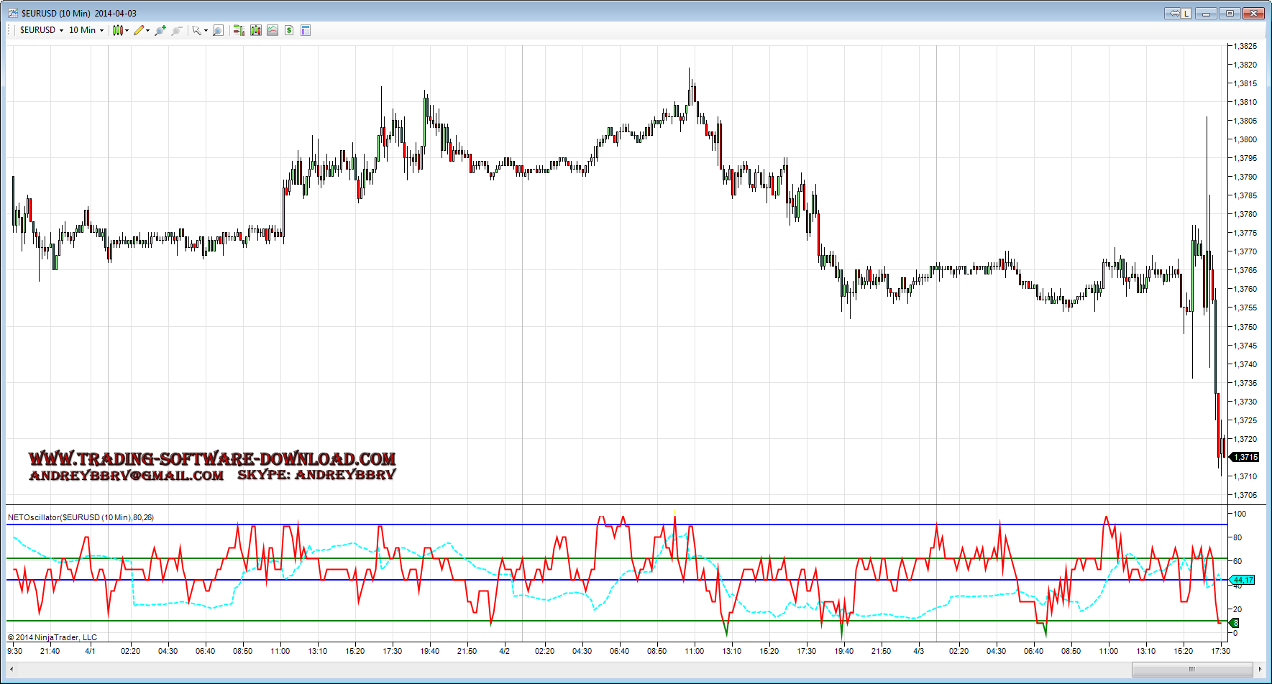Choose the arrow cursor pointer tool
This screenshot has width=1272, height=684.
click(197, 30)
